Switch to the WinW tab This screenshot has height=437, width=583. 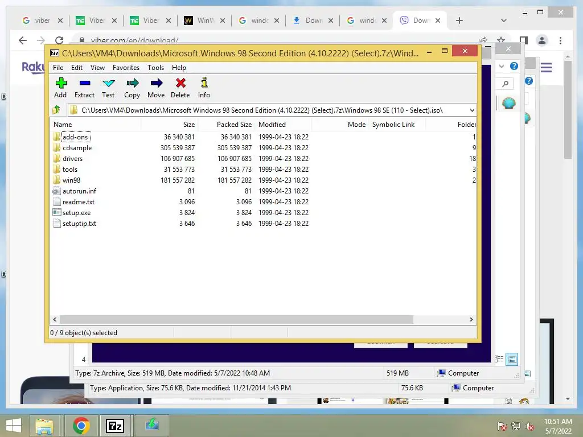(x=205, y=20)
